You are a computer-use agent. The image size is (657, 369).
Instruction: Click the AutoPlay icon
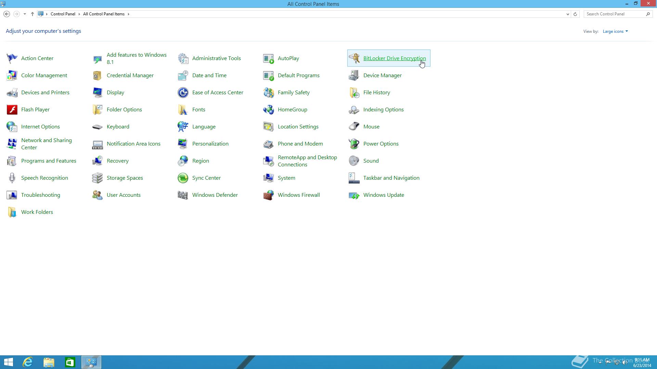point(269,58)
